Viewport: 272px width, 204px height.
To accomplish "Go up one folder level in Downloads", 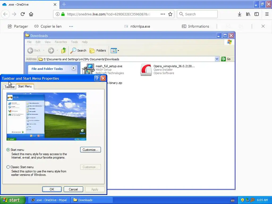I will tap(64, 50).
